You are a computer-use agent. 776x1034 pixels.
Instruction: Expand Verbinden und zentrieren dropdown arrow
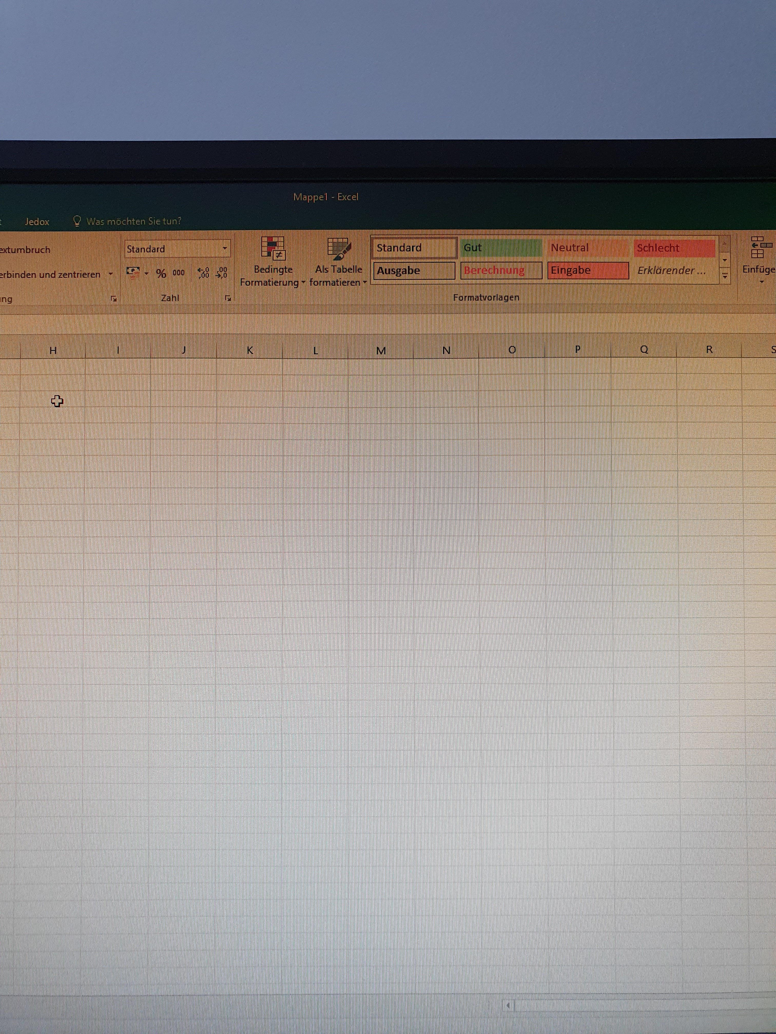111,274
